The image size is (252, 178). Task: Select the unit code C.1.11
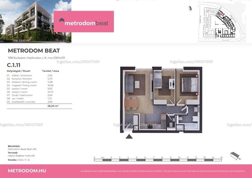click(x=14, y=65)
